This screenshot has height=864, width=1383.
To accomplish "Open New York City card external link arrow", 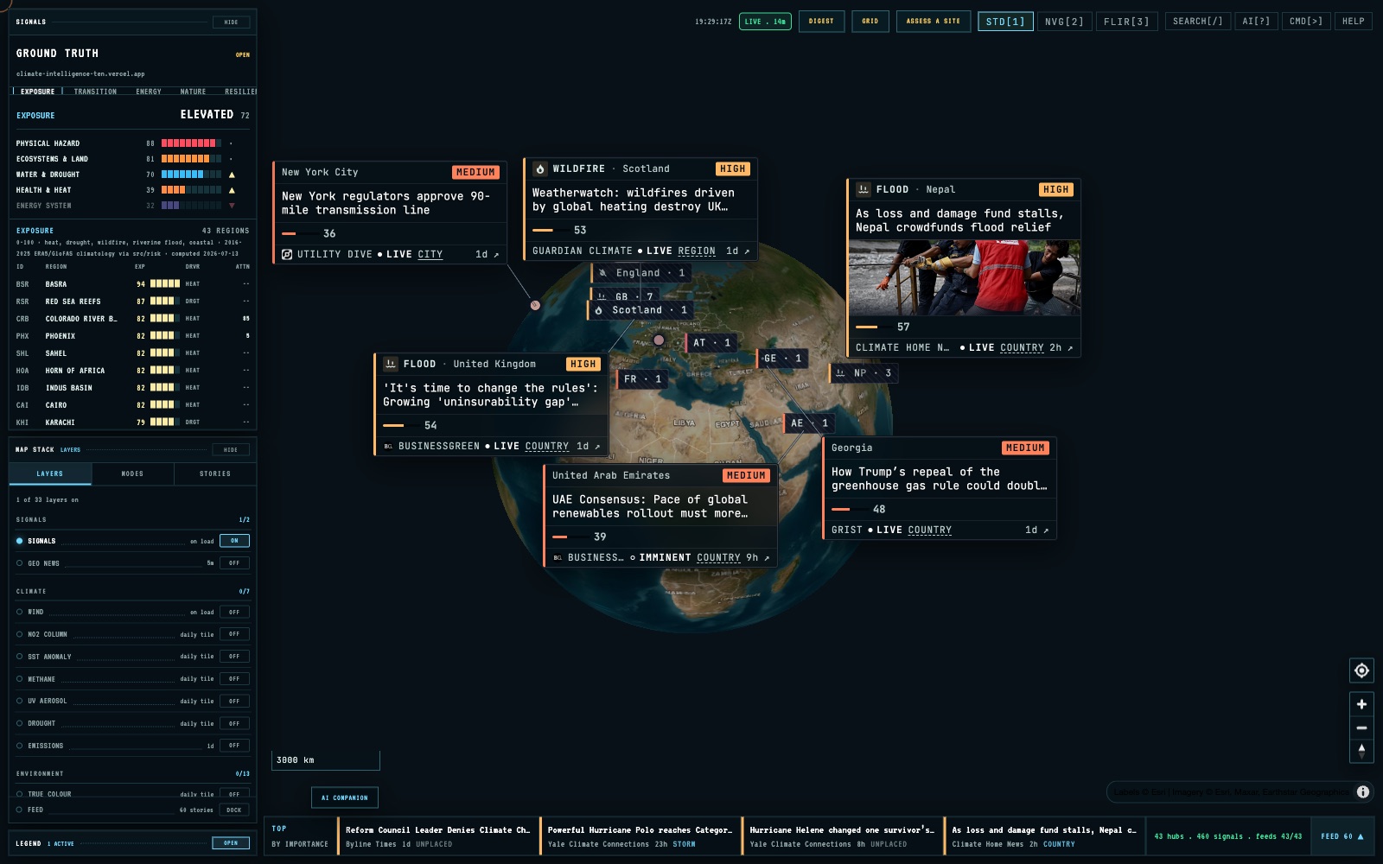I will 496,255.
